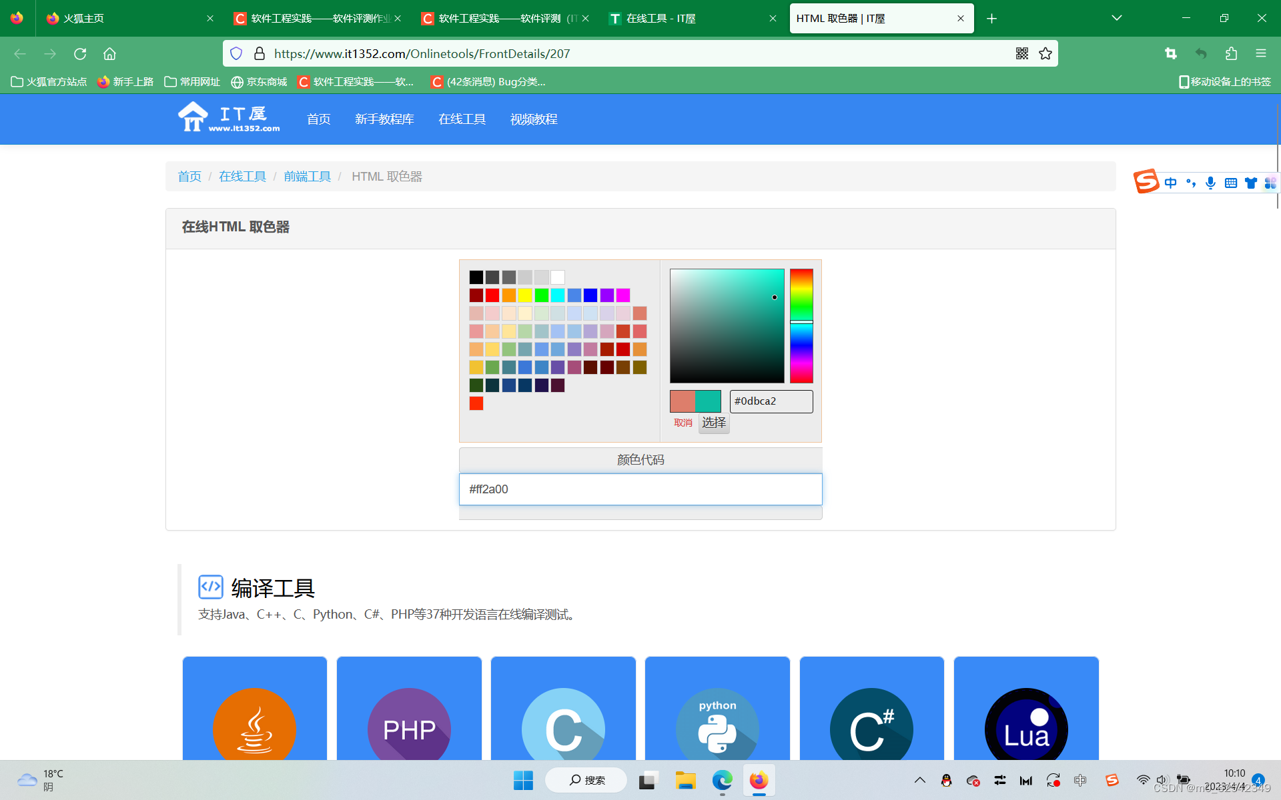Click the QR code icon in address bar

(1021, 53)
